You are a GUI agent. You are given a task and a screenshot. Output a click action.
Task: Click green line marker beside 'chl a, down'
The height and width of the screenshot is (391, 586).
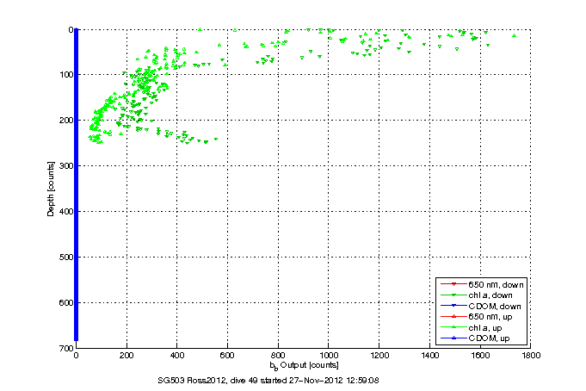tap(453, 295)
